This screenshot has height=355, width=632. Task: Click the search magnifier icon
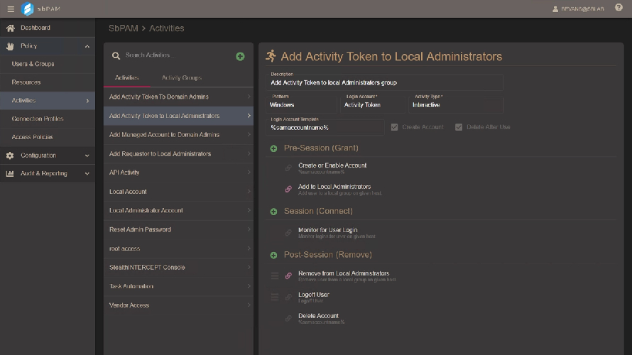tap(116, 56)
